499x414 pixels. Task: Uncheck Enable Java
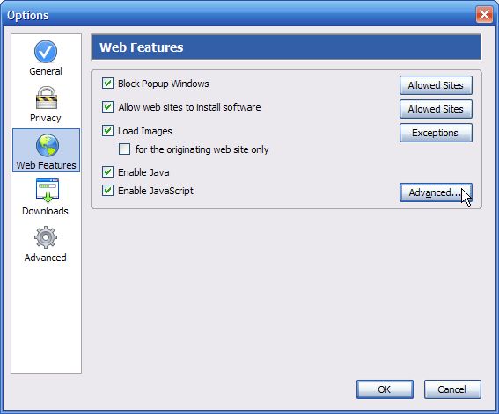tap(107, 172)
